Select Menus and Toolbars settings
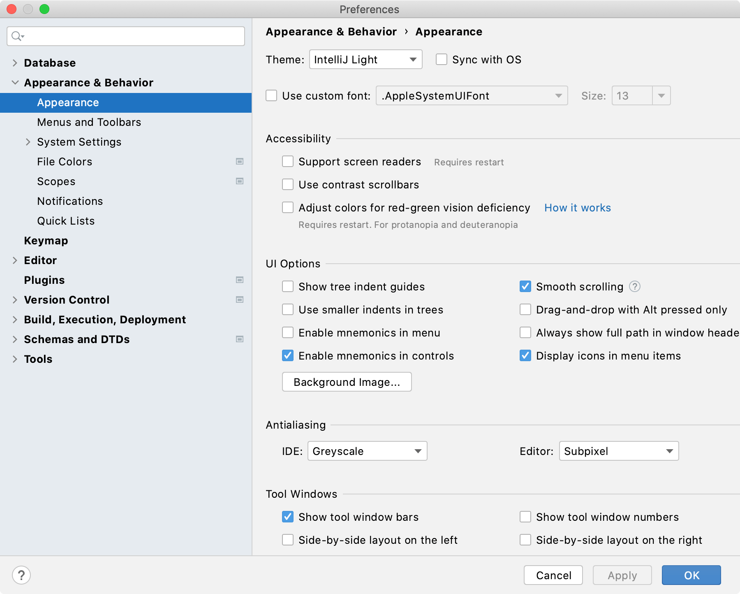This screenshot has width=740, height=594. tap(126, 122)
